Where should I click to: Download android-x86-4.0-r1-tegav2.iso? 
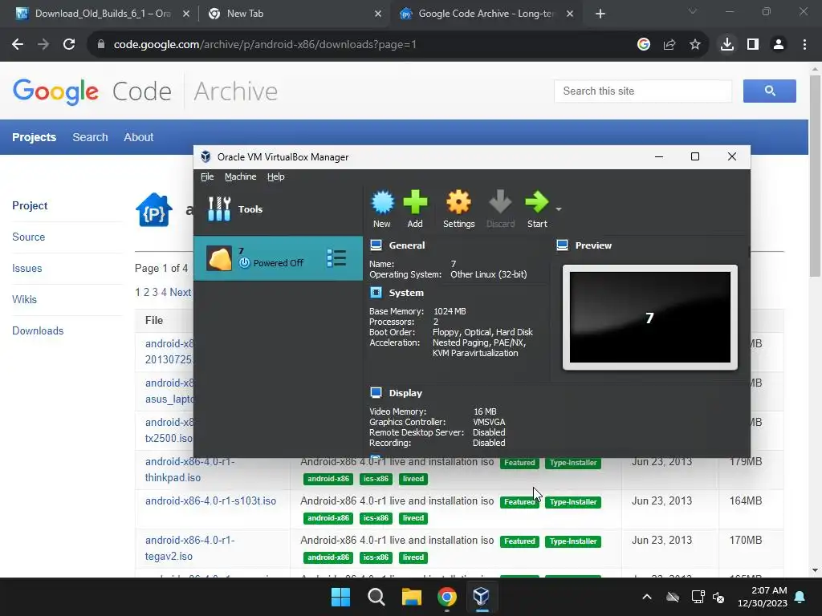point(189,548)
